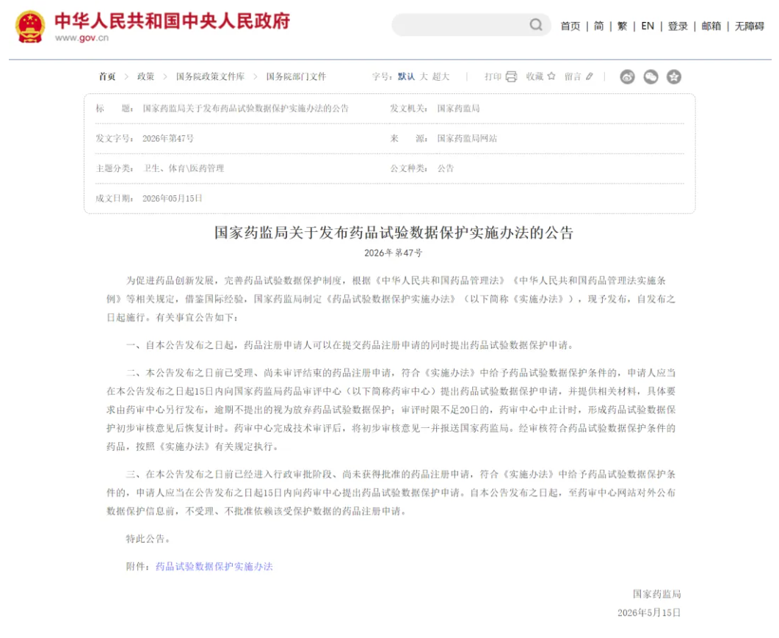
Task: Click 打印 text button
Action: pos(493,76)
